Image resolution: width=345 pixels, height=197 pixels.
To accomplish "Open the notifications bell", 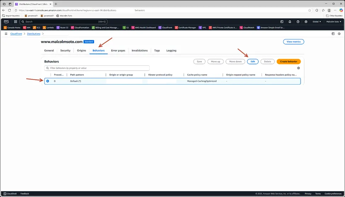I will pos(290,22).
